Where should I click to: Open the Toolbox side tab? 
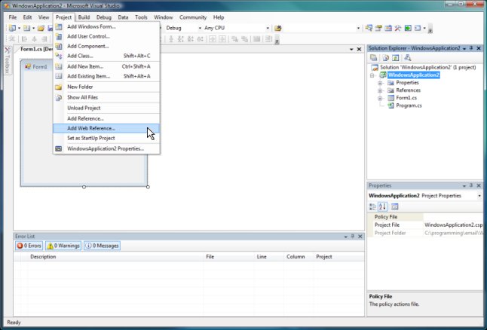coord(7,60)
